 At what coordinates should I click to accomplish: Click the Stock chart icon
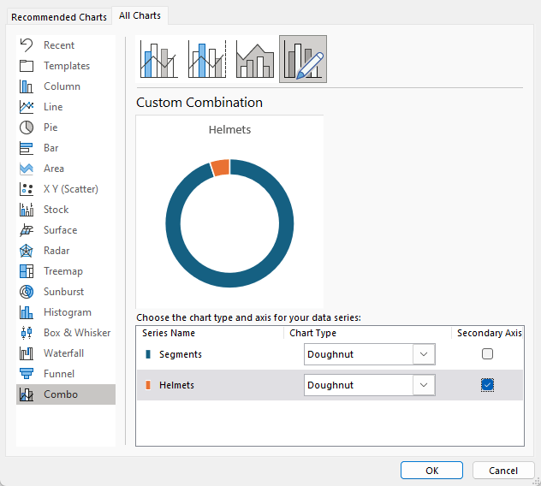coord(27,210)
